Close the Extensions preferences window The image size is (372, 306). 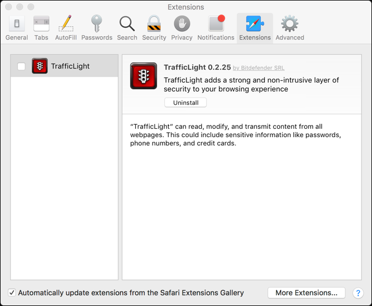tap(8, 7)
